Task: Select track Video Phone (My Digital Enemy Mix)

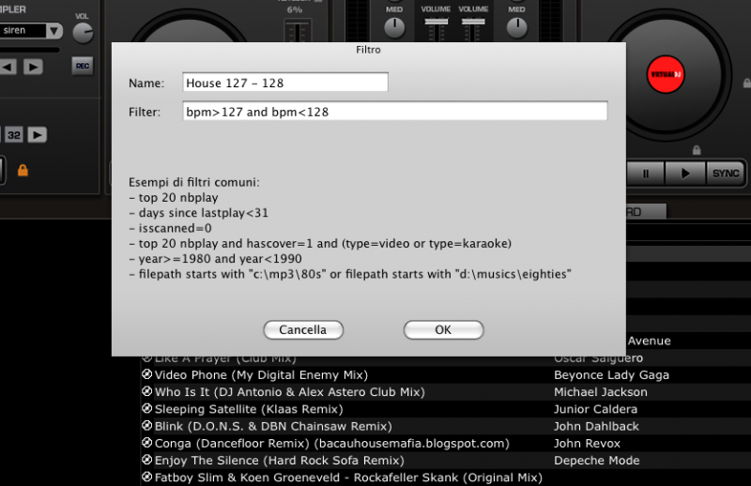Action: click(x=261, y=375)
